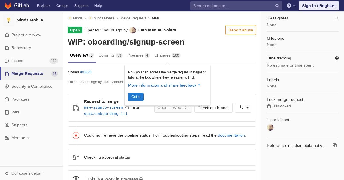Click the Time tracking help icon

(337, 58)
